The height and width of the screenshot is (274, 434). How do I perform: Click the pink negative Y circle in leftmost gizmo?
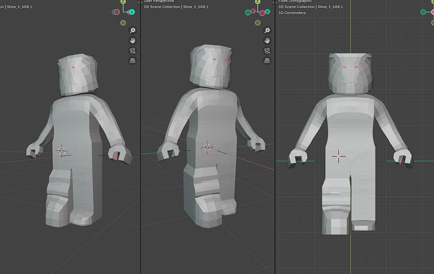[117, 12]
